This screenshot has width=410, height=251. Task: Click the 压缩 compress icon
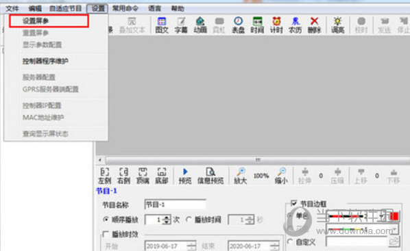pyautogui.click(x=337, y=176)
